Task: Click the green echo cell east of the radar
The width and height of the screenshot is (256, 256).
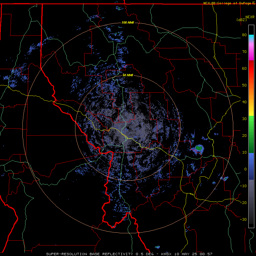Action: pos(199,148)
